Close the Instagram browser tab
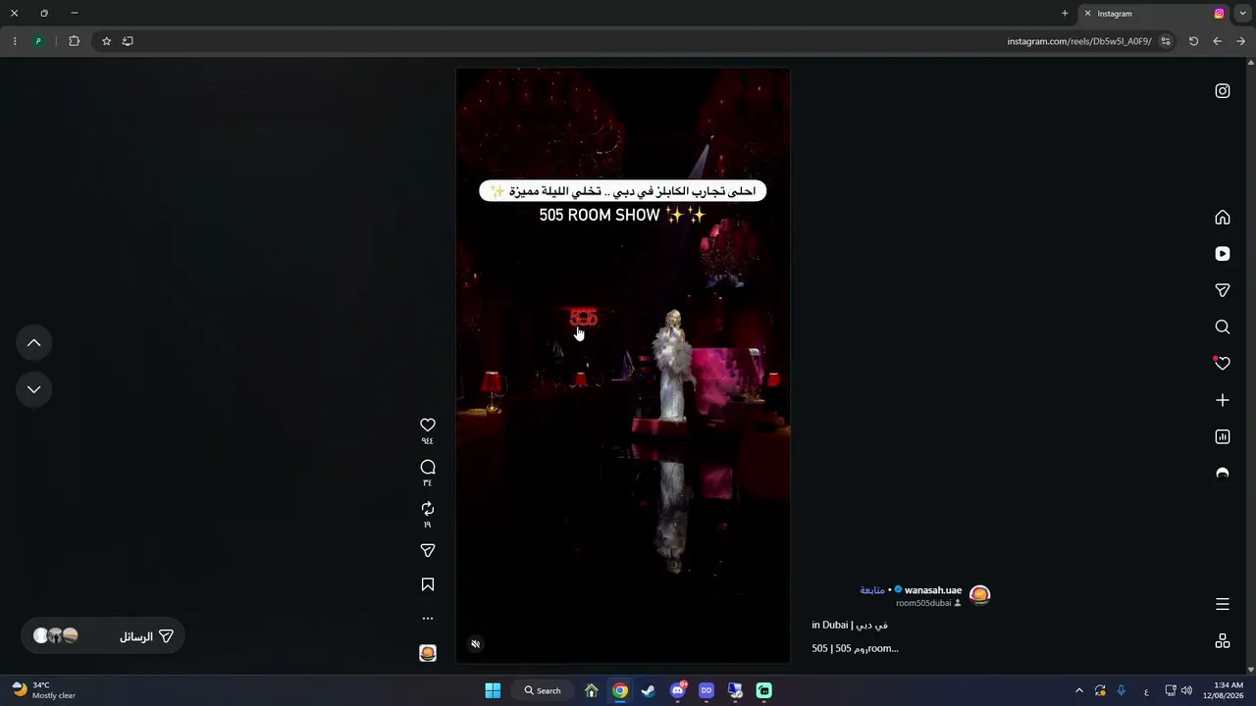 [1087, 14]
